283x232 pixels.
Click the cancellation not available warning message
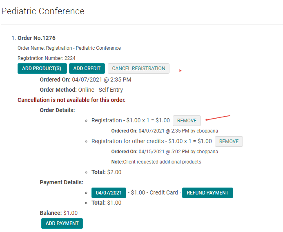71,100
